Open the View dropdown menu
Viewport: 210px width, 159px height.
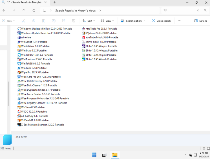[107, 21]
